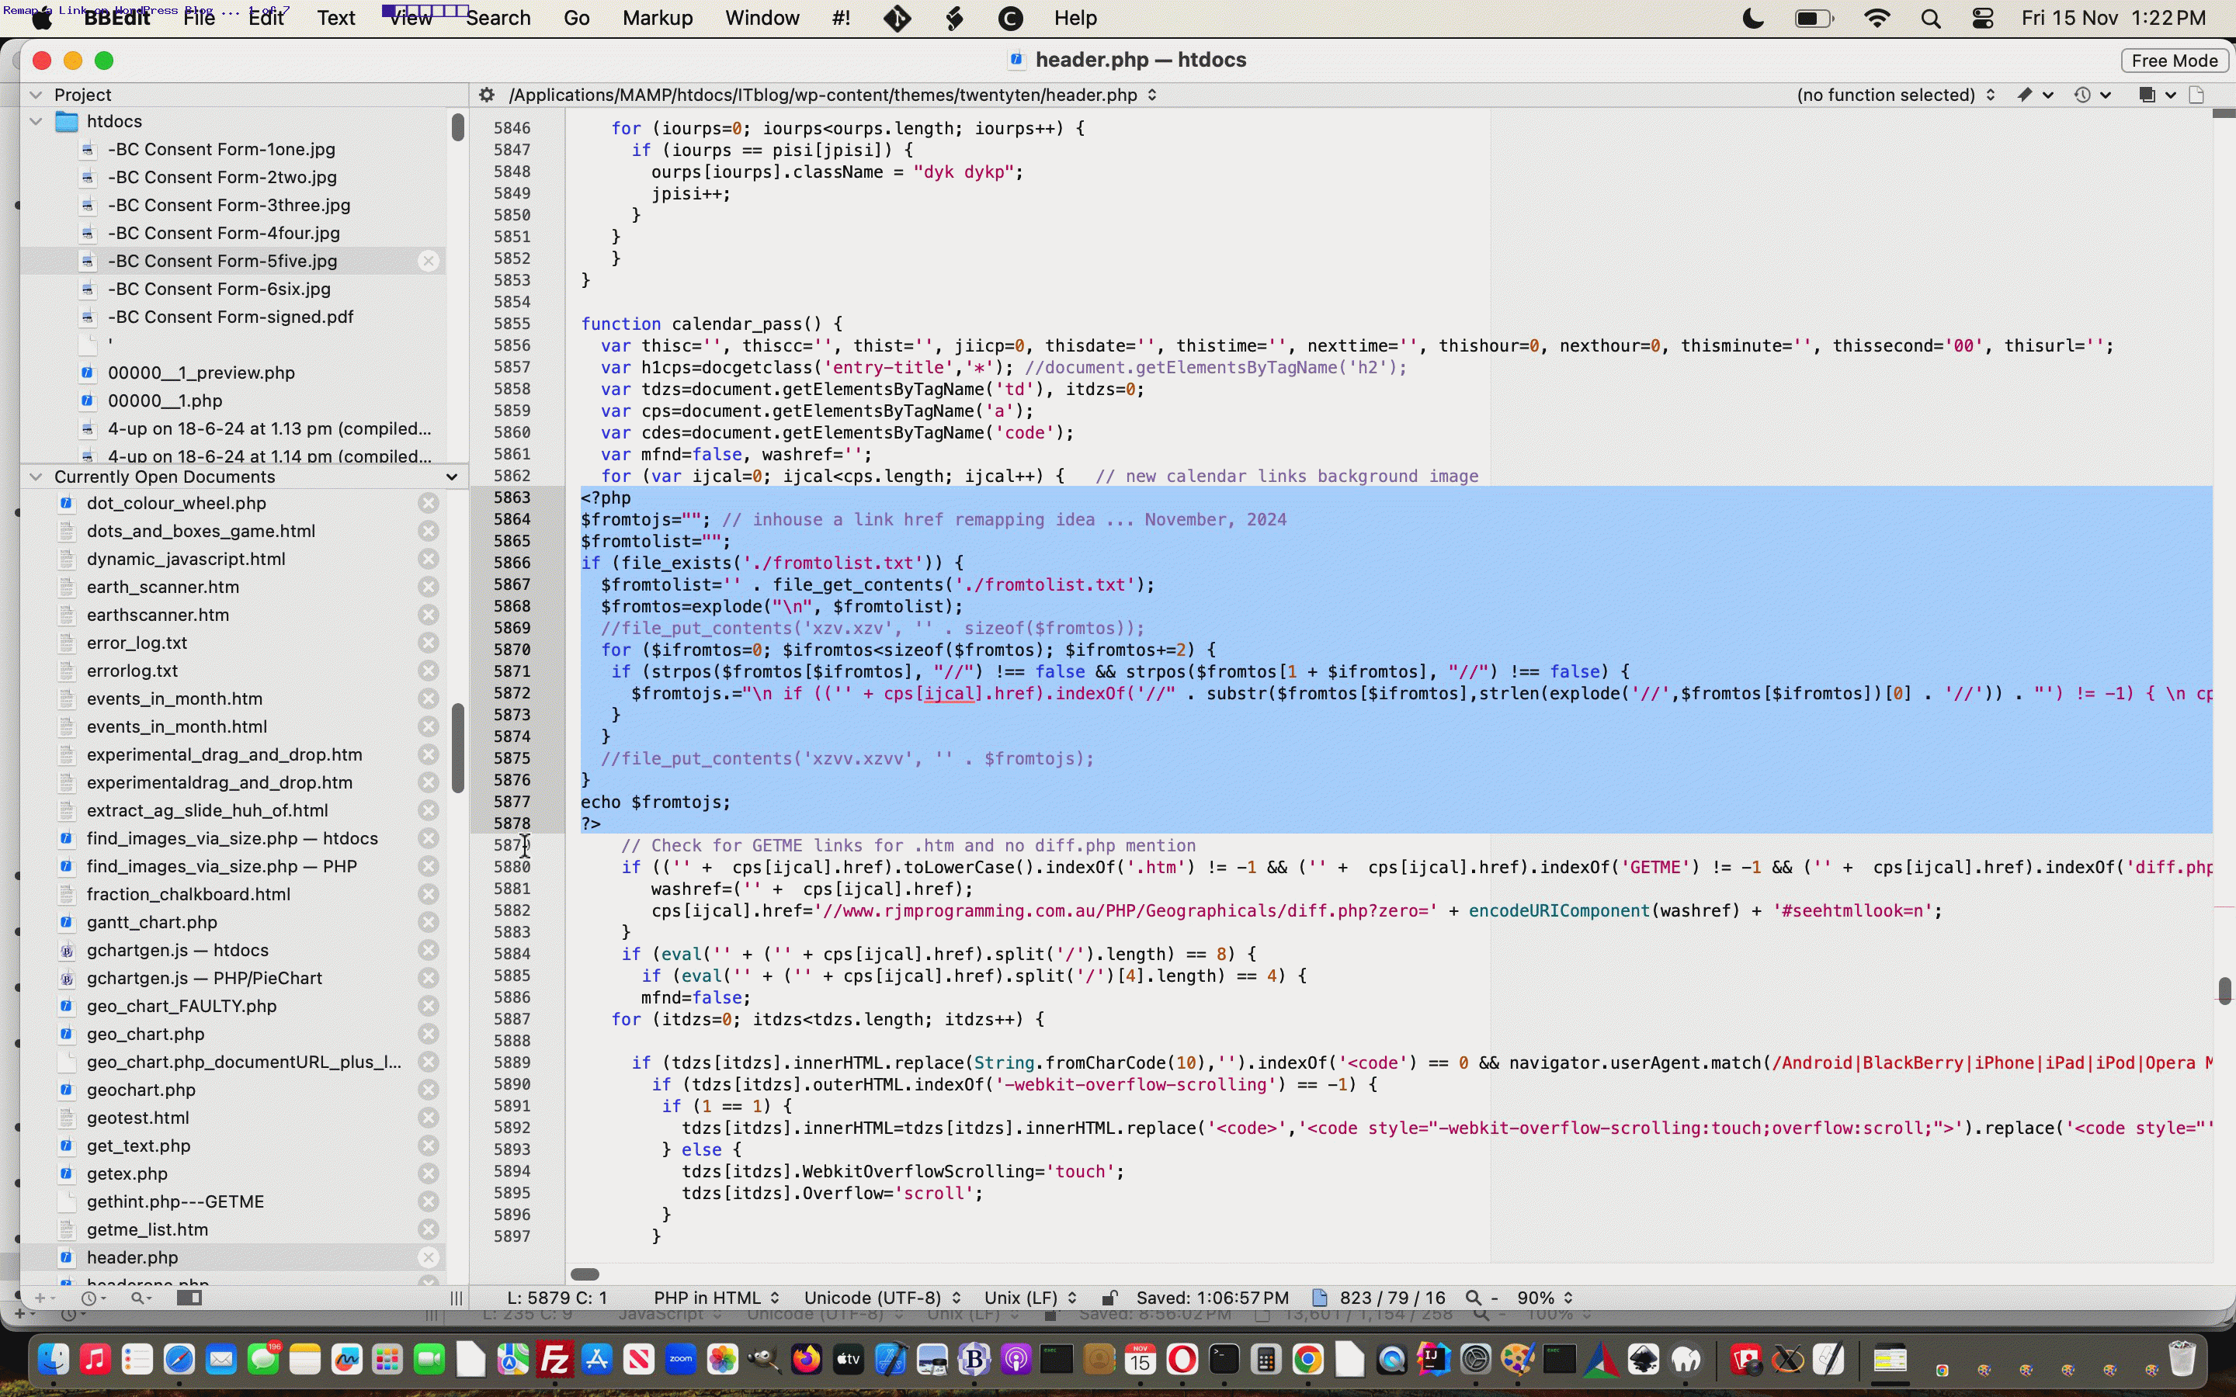Screen dimensions: 2236x1397
Task: Click the sidebar resize grip handle
Action: pos(456,1297)
